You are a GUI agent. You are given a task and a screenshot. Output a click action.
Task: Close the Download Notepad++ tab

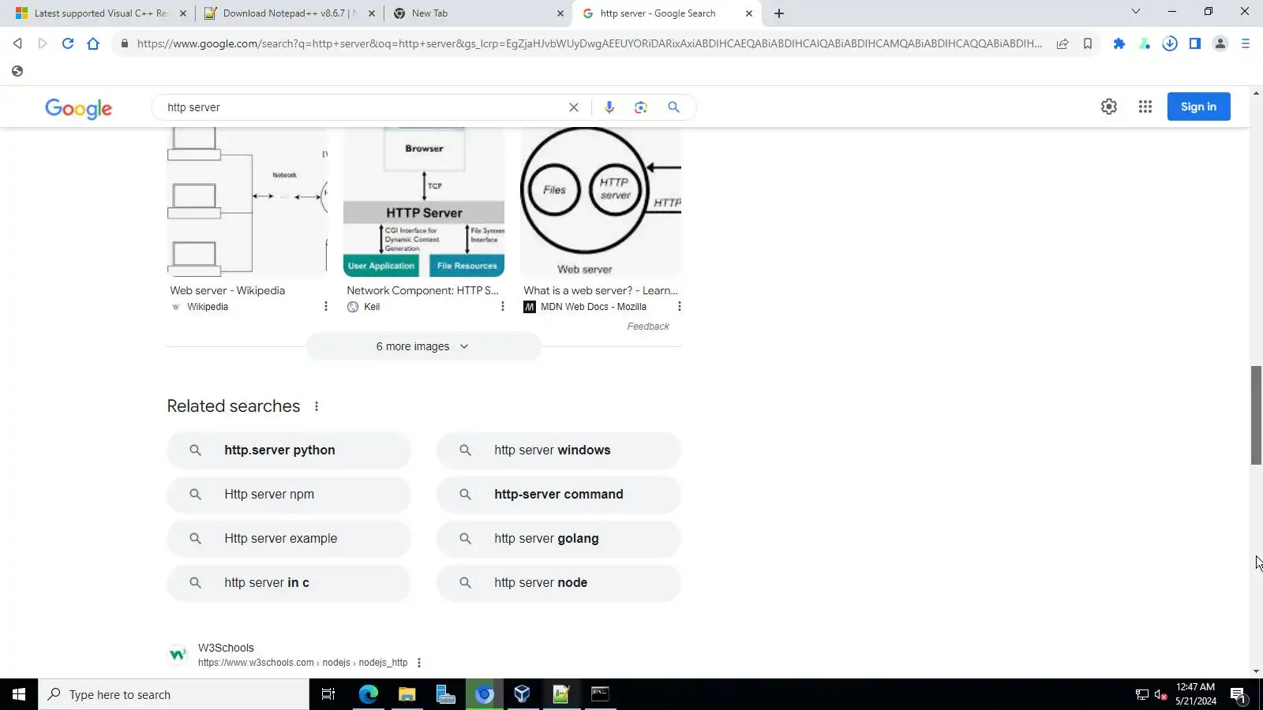pos(372,13)
